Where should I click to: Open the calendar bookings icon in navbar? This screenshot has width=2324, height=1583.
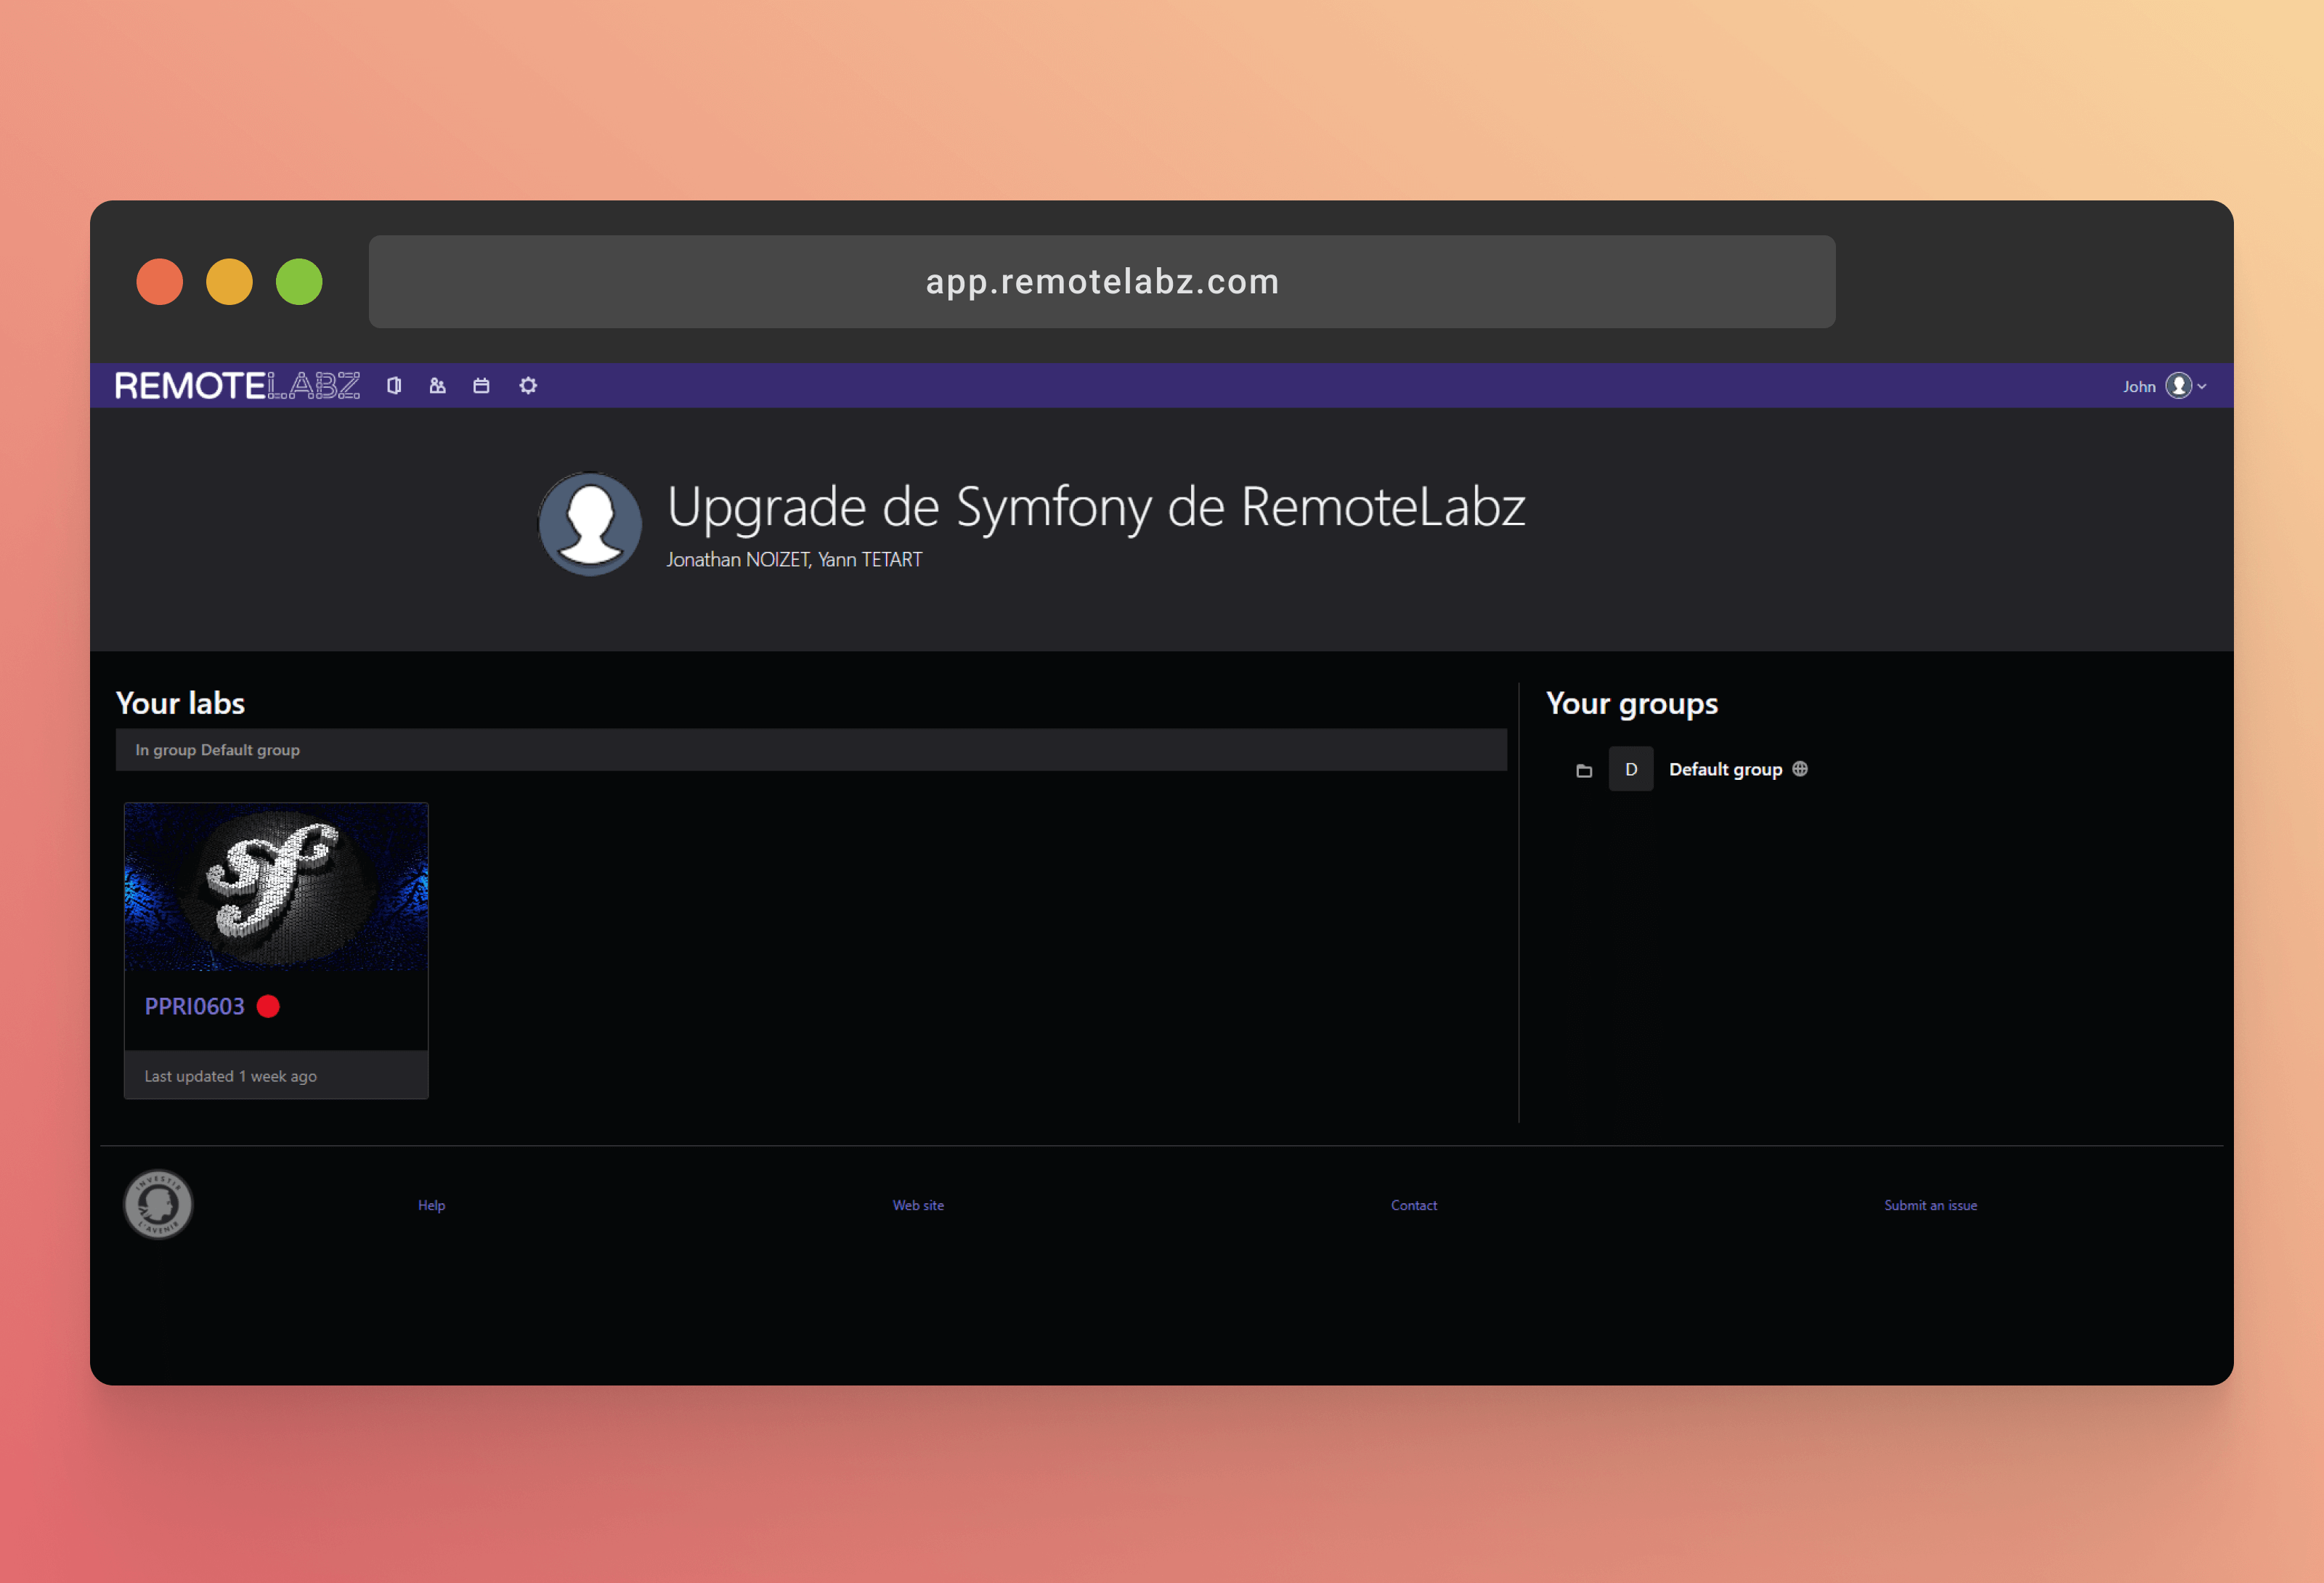click(x=481, y=386)
